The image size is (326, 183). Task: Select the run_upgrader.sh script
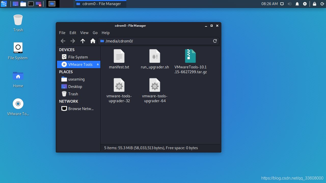[x=155, y=59]
